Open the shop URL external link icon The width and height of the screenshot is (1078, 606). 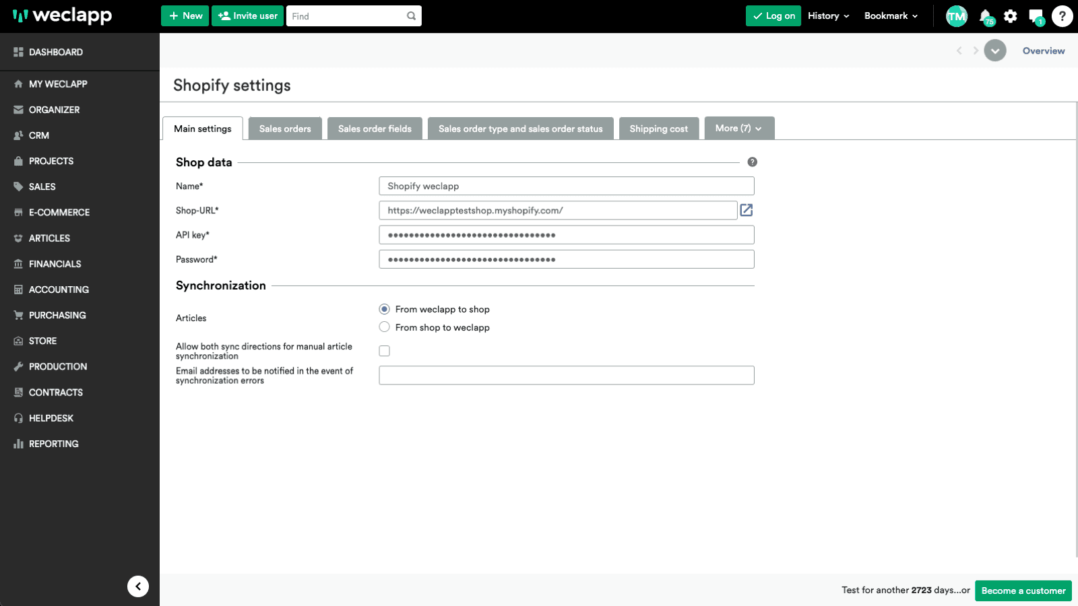coord(746,211)
